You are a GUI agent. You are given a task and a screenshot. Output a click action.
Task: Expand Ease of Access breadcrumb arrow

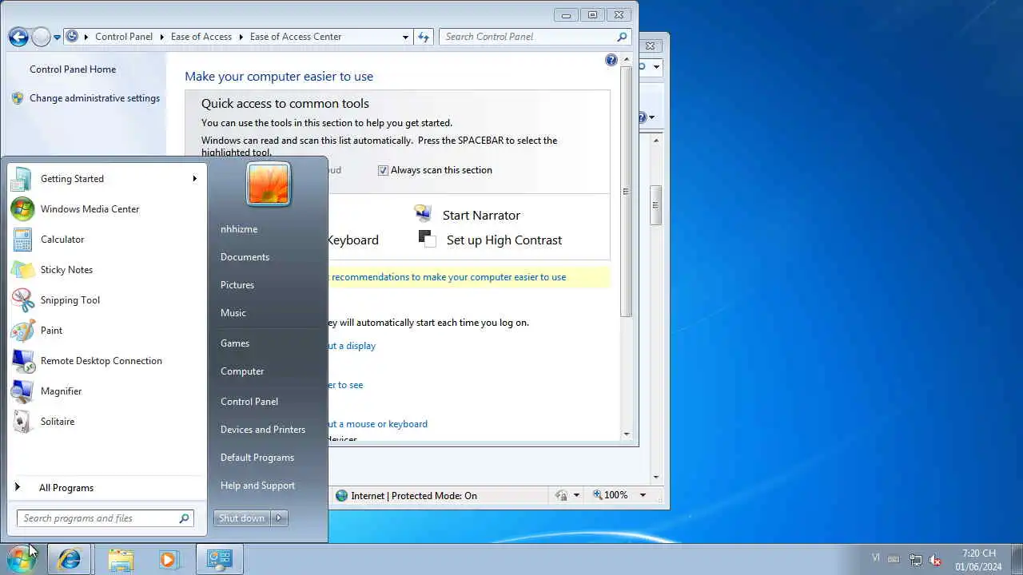[240, 37]
